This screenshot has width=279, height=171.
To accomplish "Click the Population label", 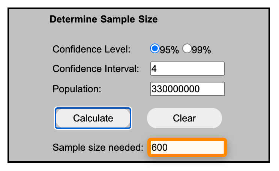I will [77, 89].
